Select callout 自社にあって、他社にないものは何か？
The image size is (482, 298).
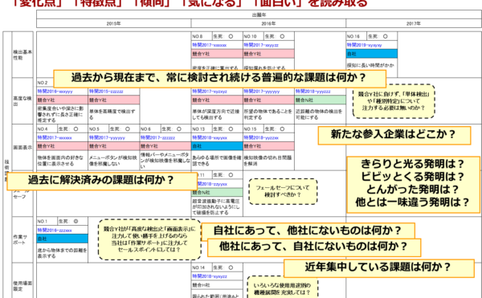click(x=308, y=231)
